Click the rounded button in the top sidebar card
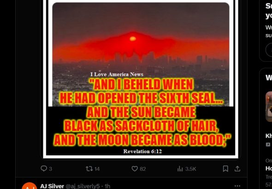Viewport: 272px width, 189px height. point(269,50)
